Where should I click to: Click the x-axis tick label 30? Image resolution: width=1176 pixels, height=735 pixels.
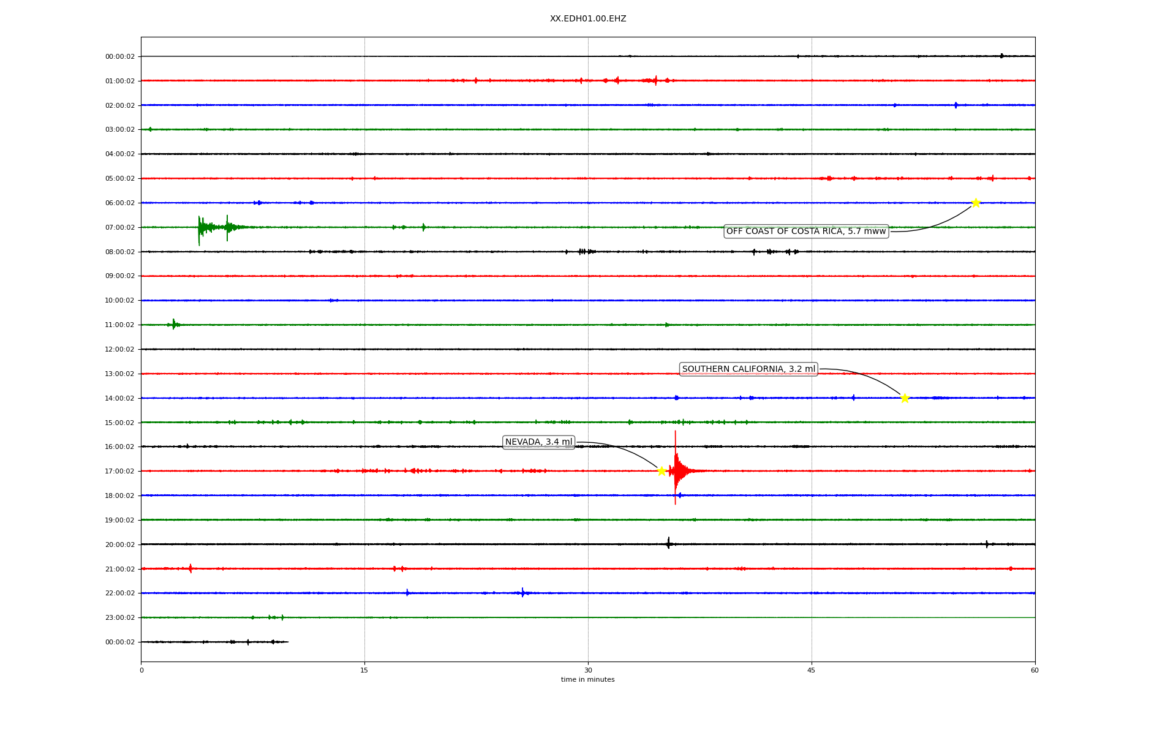[588, 670]
